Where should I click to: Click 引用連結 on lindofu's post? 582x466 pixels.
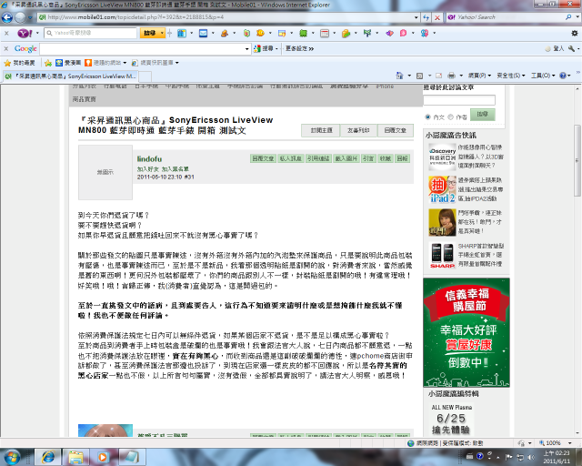pyautogui.click(x=318, y=158)
